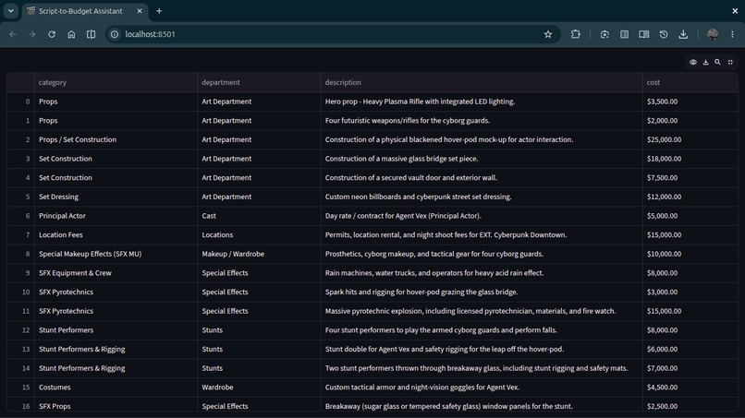Open the screenshot capture tool
Viewport: 745px width, 418px height.
pos(605,34)
